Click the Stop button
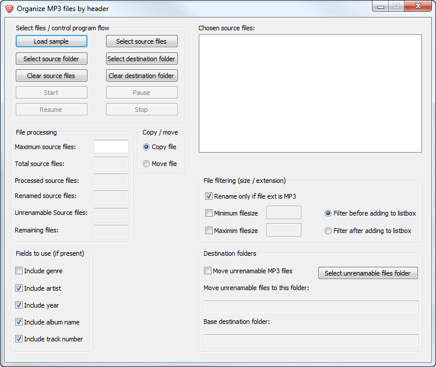The height and width of the screenshot is (367, 436). 142,110
